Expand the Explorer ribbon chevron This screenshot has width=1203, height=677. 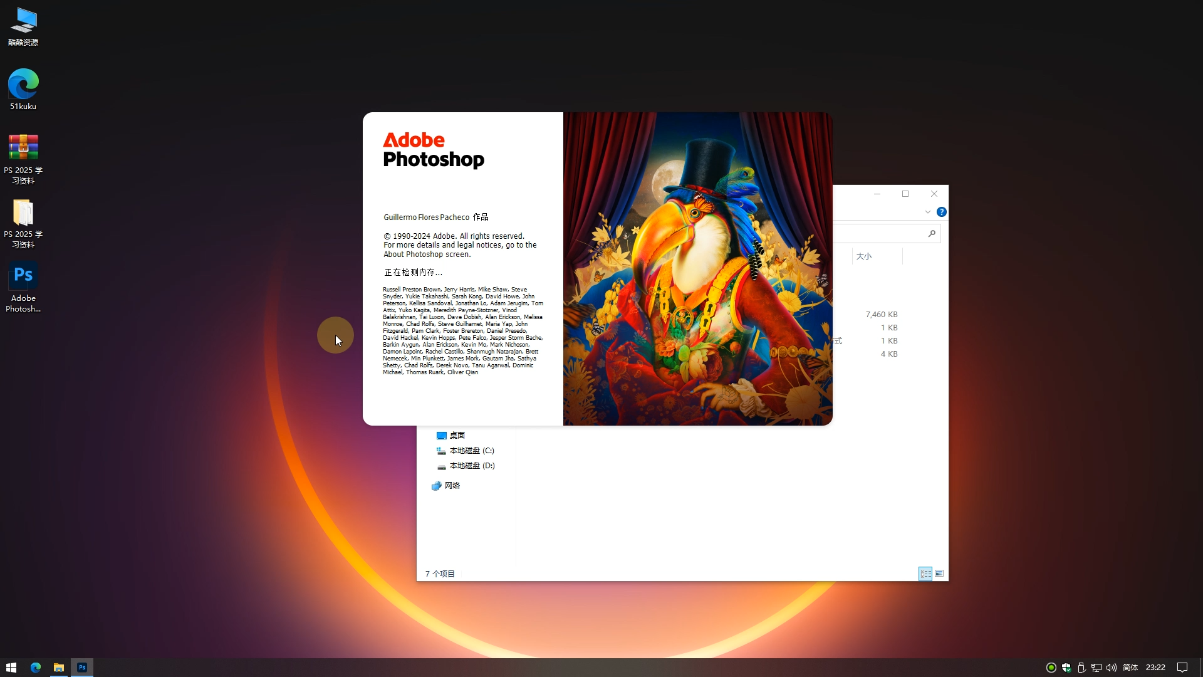(x=928, y=213)
